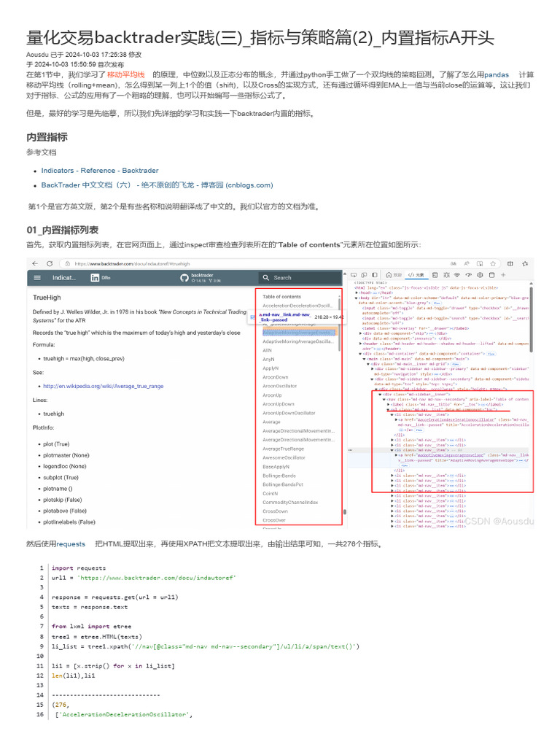Select AdaptiveMovingAverageOscilla... in table of contents
Screen dimensions: 560x747
[298, 341]
